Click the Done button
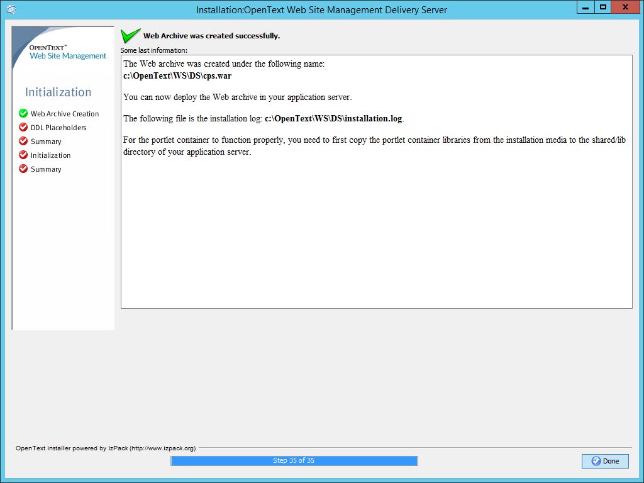The image size is (644, 483). [605, 461]
